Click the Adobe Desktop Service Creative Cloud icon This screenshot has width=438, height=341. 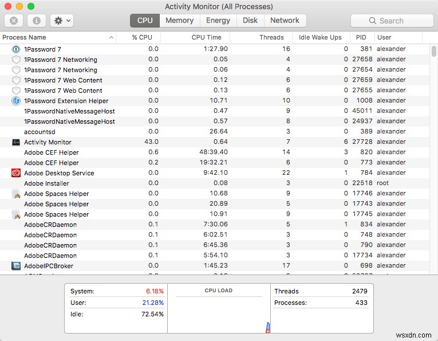pyautogui.click(x=16, y=173)
